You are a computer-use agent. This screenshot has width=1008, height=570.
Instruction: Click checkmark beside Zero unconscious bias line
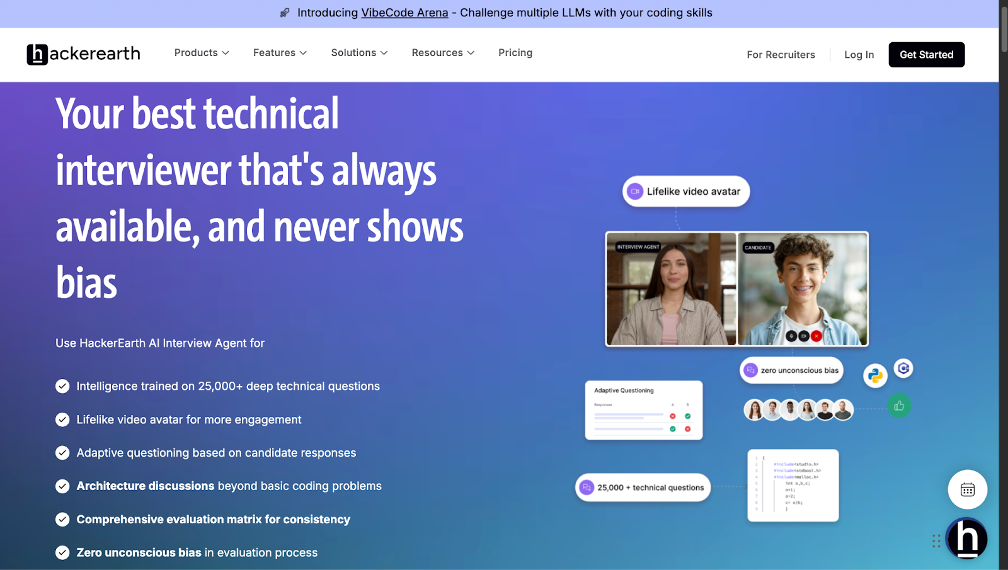click(62, 552)
